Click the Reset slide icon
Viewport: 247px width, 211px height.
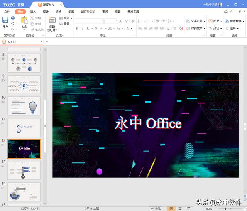(x=61, y=24)
